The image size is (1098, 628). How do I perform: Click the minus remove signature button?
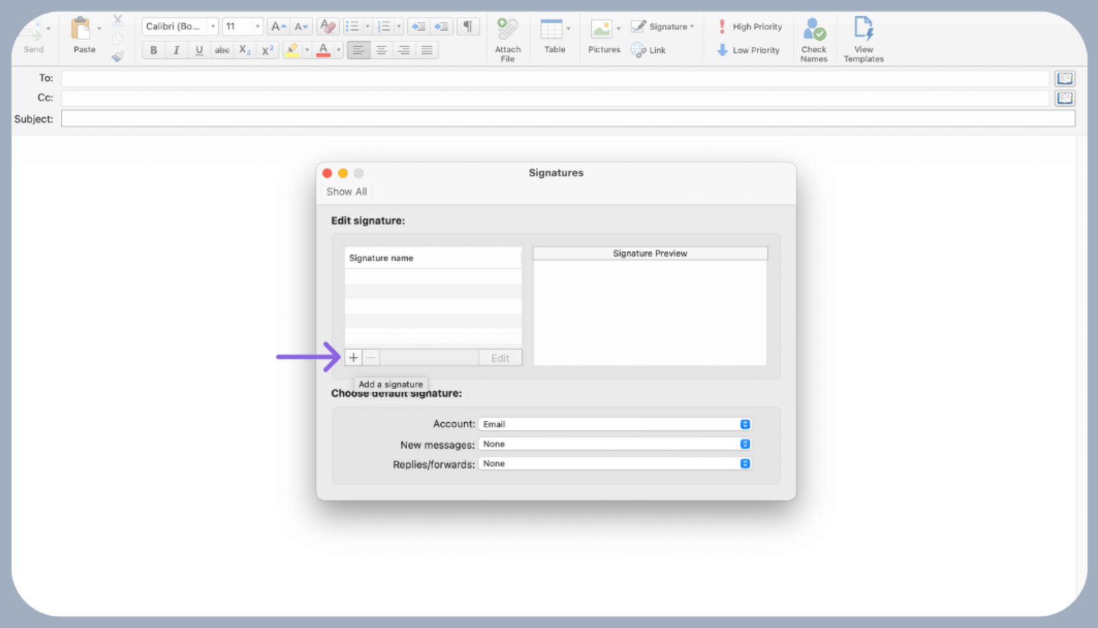click(371, 357)
